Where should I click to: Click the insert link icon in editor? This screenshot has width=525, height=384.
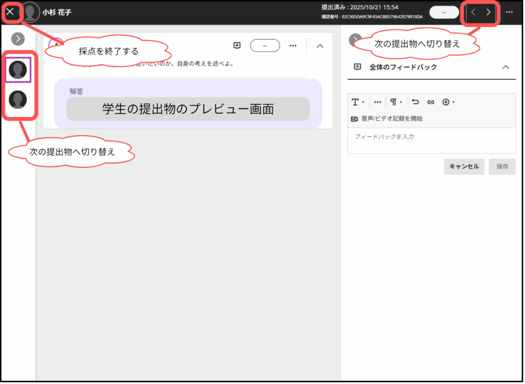[x=431, y=102]
